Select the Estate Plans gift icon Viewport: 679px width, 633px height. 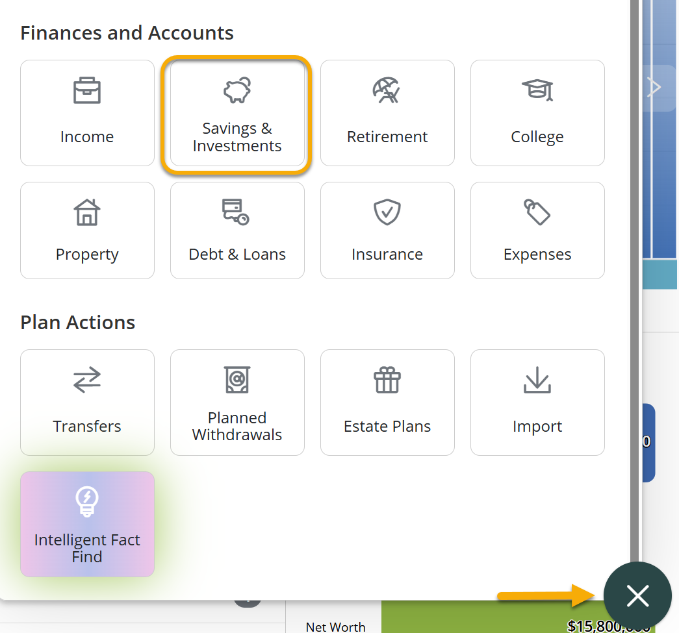[387, 403]
